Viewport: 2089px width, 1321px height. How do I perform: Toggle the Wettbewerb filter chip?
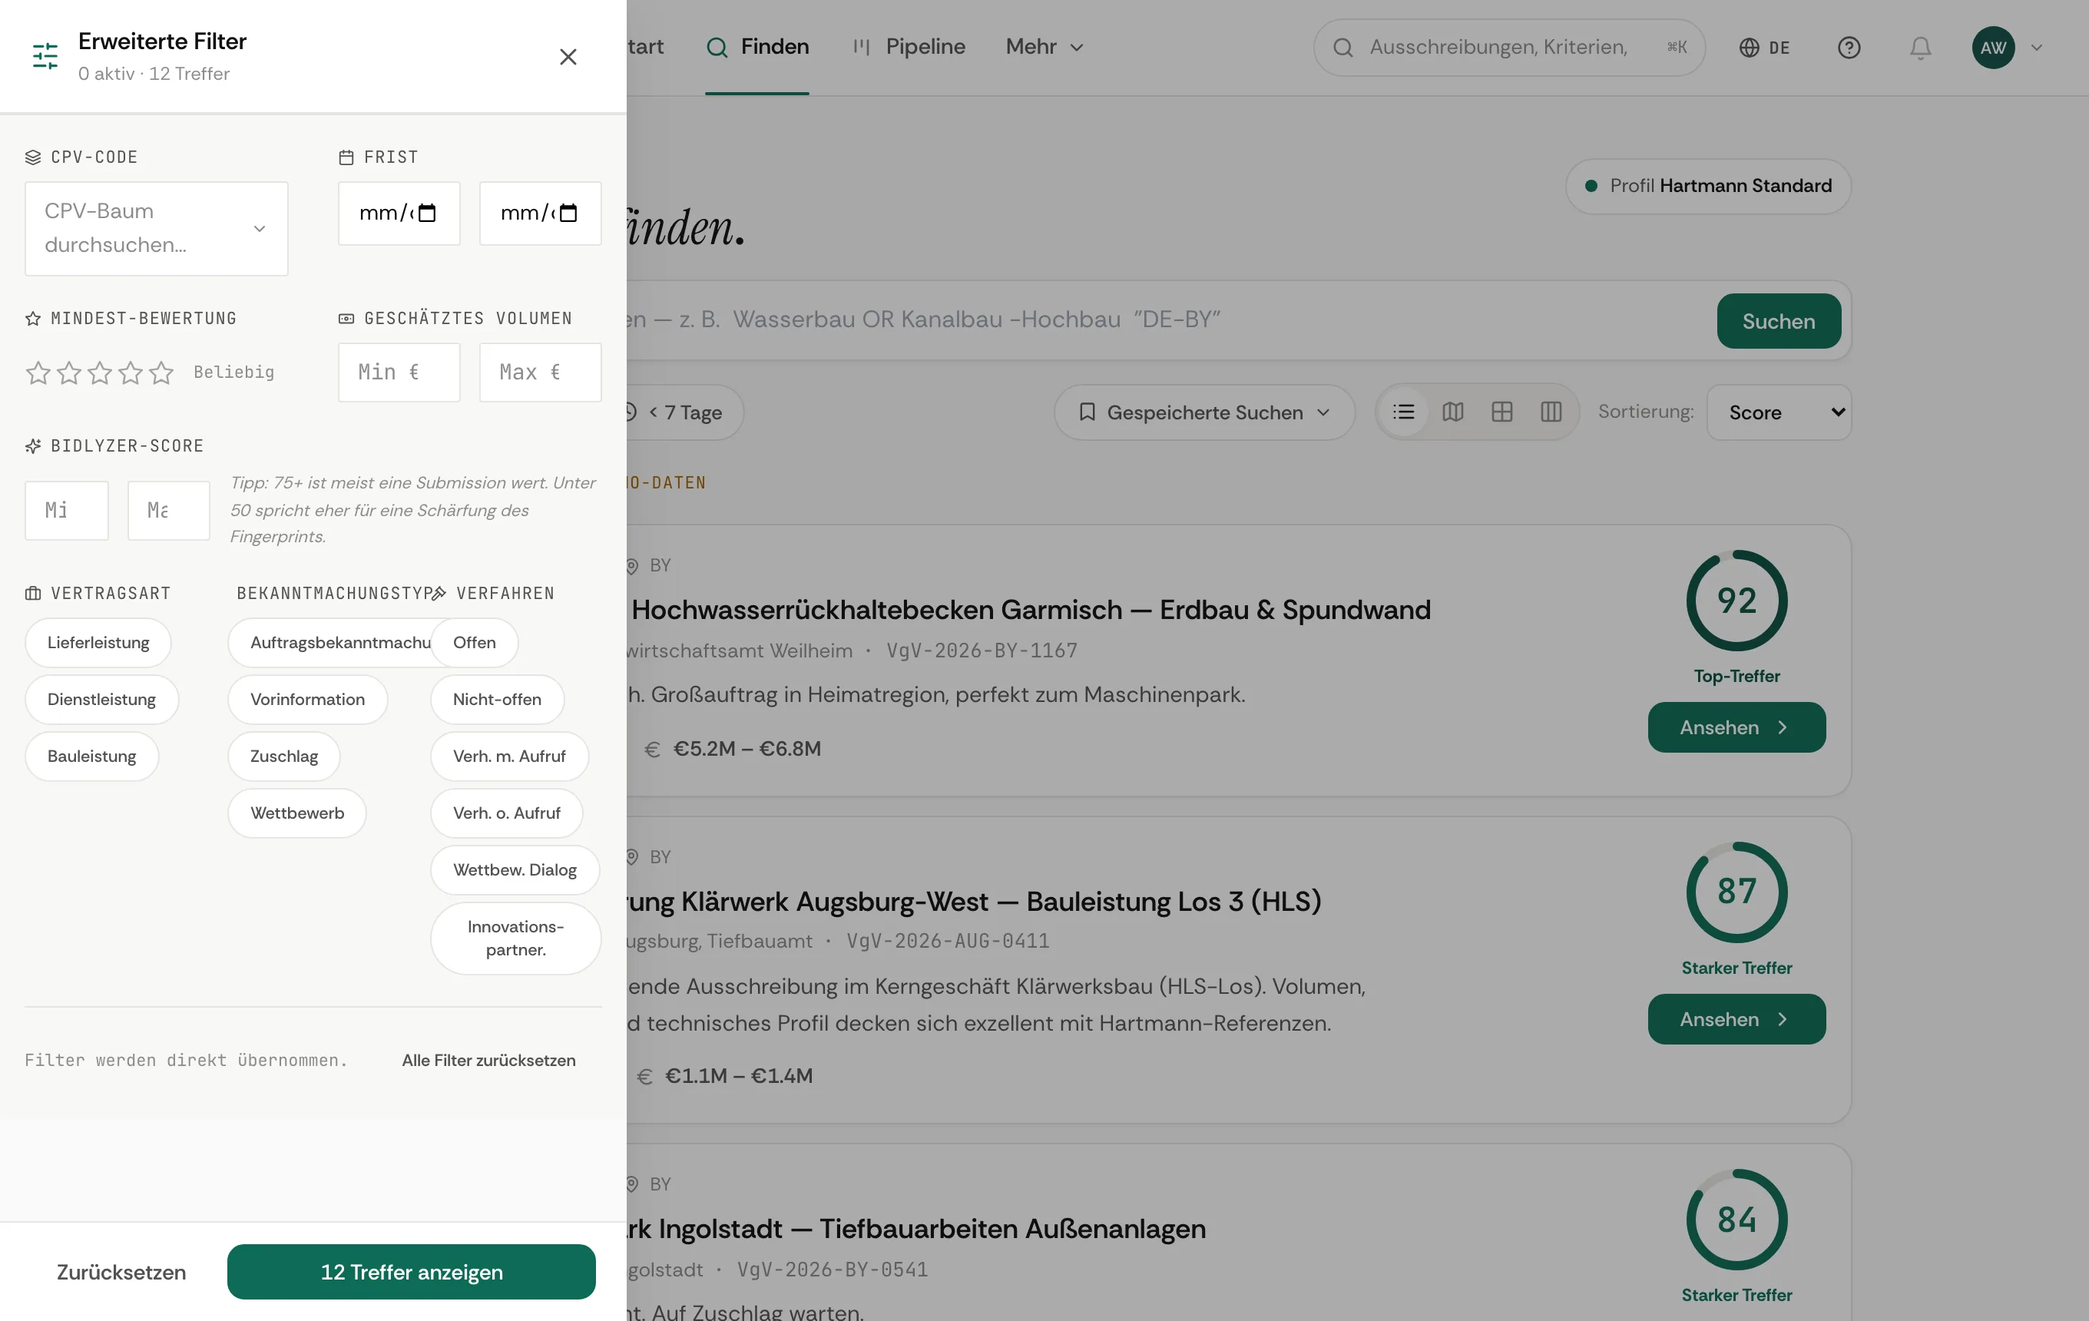pos(297,813)
